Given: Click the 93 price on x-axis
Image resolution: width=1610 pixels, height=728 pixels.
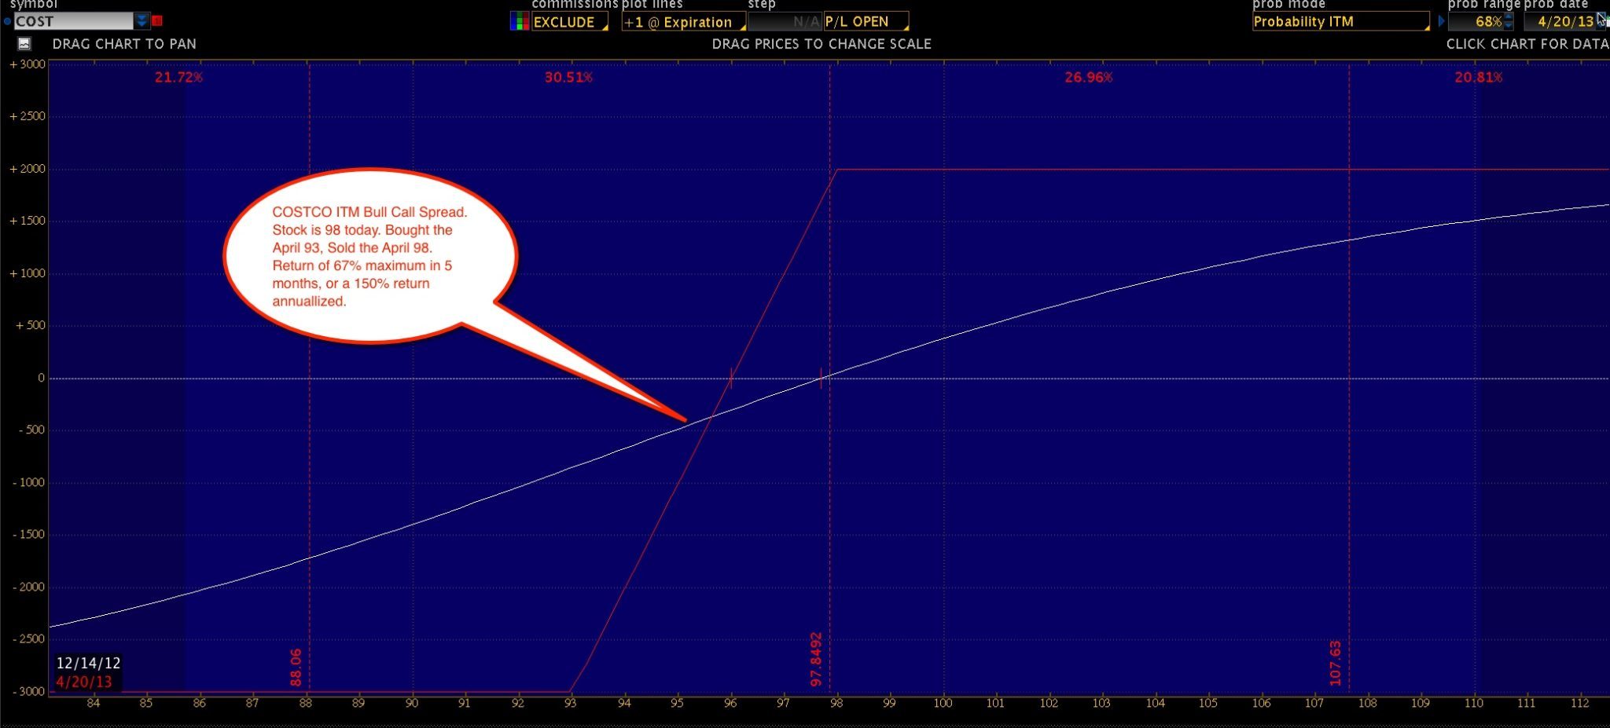Looking at the screenshot, I should coord(571,703).
